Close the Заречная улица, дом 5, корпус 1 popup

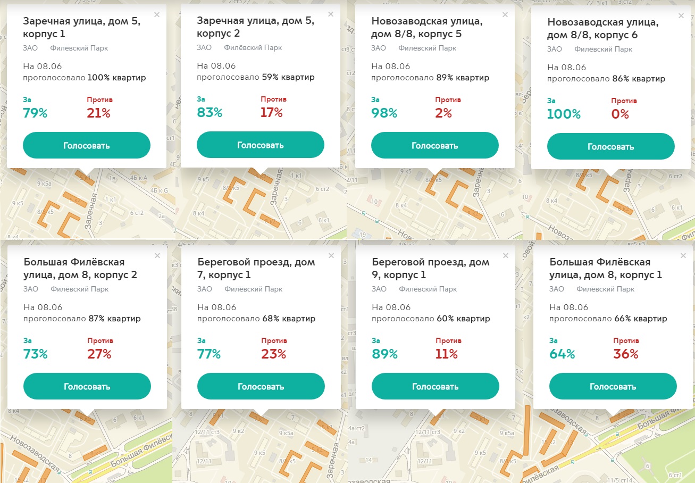click(157, 15)
